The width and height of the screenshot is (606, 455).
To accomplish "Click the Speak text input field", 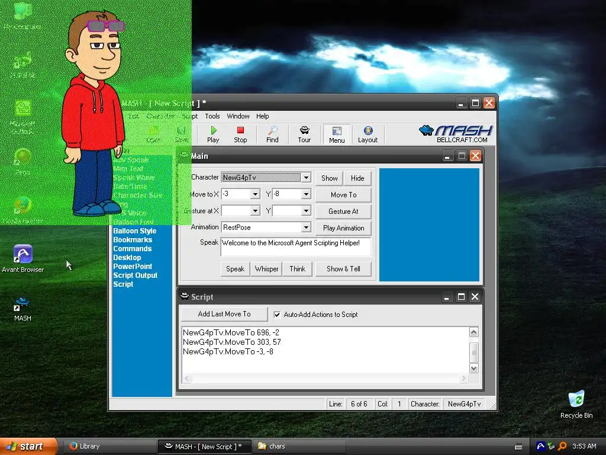I will [296, 247].
